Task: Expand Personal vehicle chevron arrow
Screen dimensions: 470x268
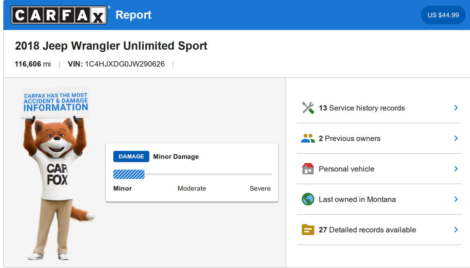Action: click(x=456, y=169)
